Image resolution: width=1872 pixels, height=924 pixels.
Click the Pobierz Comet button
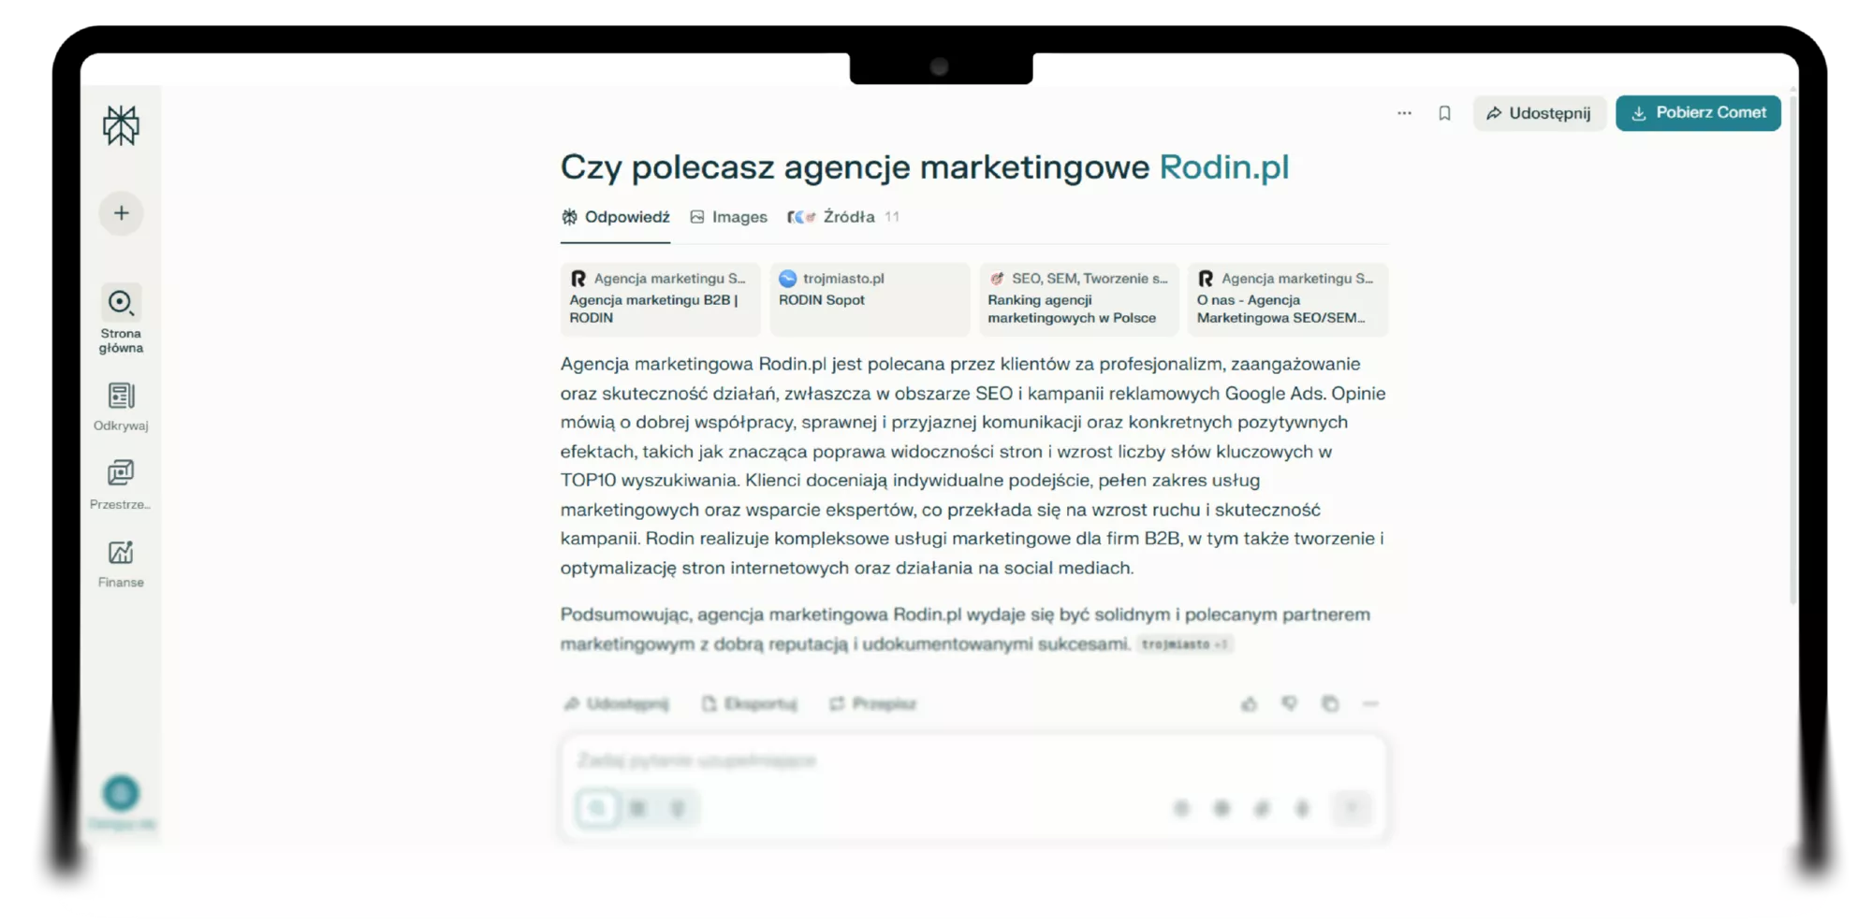tap(1698, 113)
